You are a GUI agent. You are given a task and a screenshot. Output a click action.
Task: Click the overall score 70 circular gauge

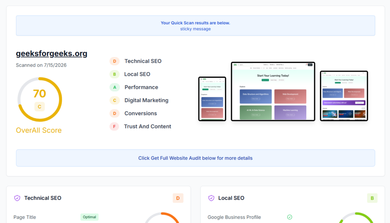[40, 99]
